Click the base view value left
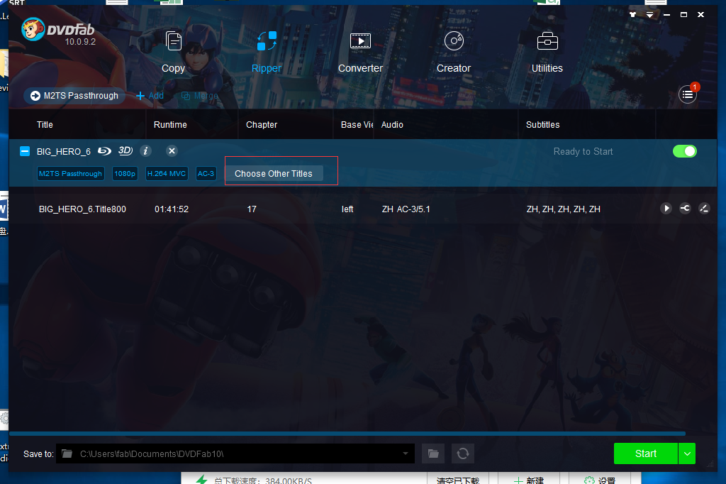Viewport: 726px width, 484px height. 347,209
